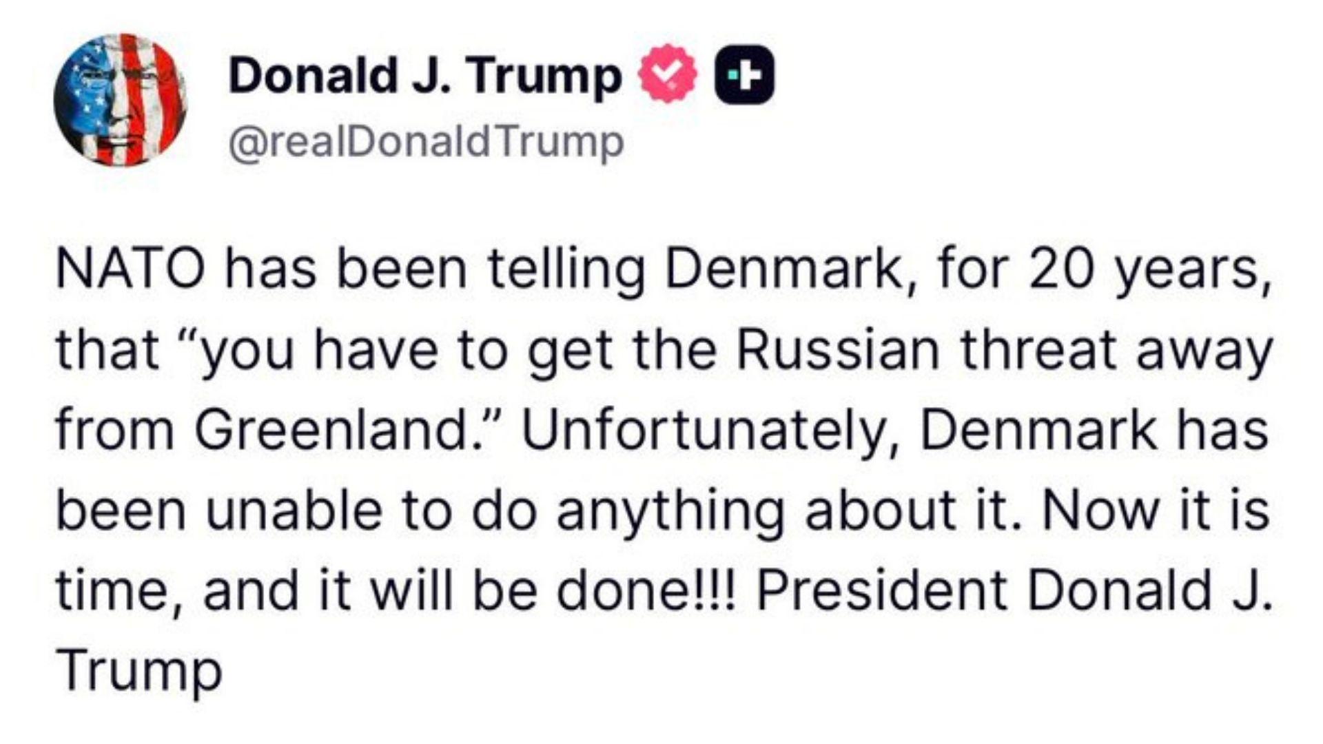The image size is (1323, 744).
Task: Click the word "Russian" in the post
Action: 837,349
